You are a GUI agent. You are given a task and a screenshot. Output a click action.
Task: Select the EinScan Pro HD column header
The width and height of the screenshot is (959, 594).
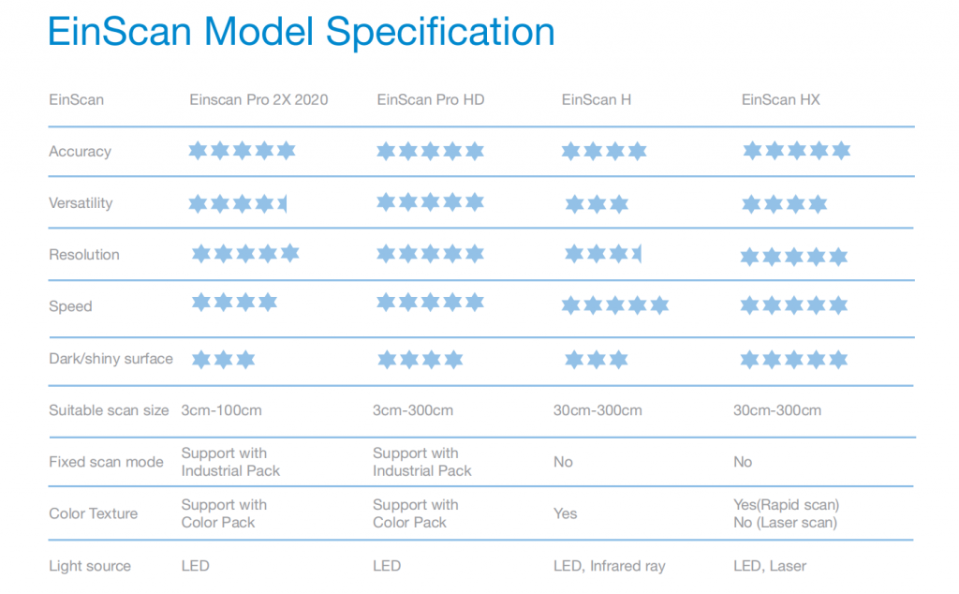click(x=431, y=99)
